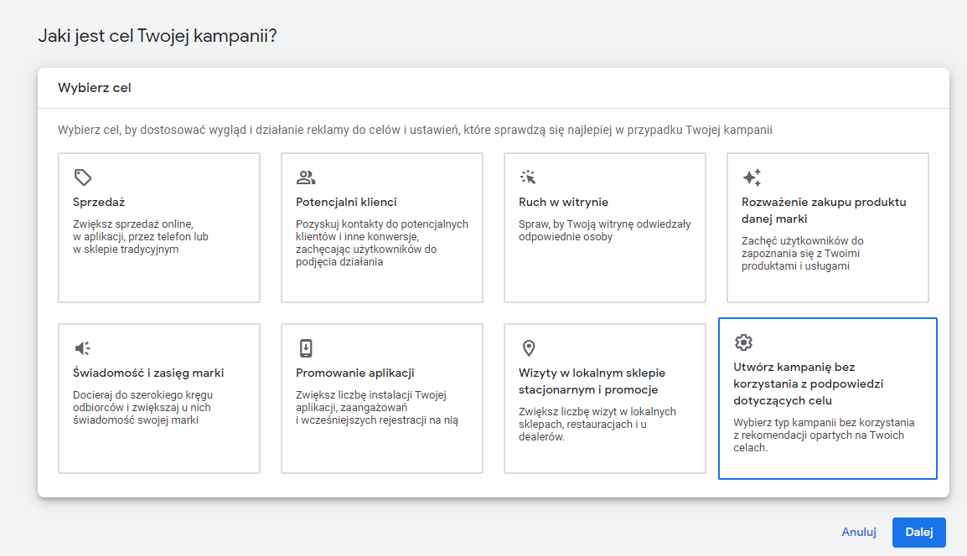
Task: Click the price tag icon for Sprzedaż
Action: point(83,178)
